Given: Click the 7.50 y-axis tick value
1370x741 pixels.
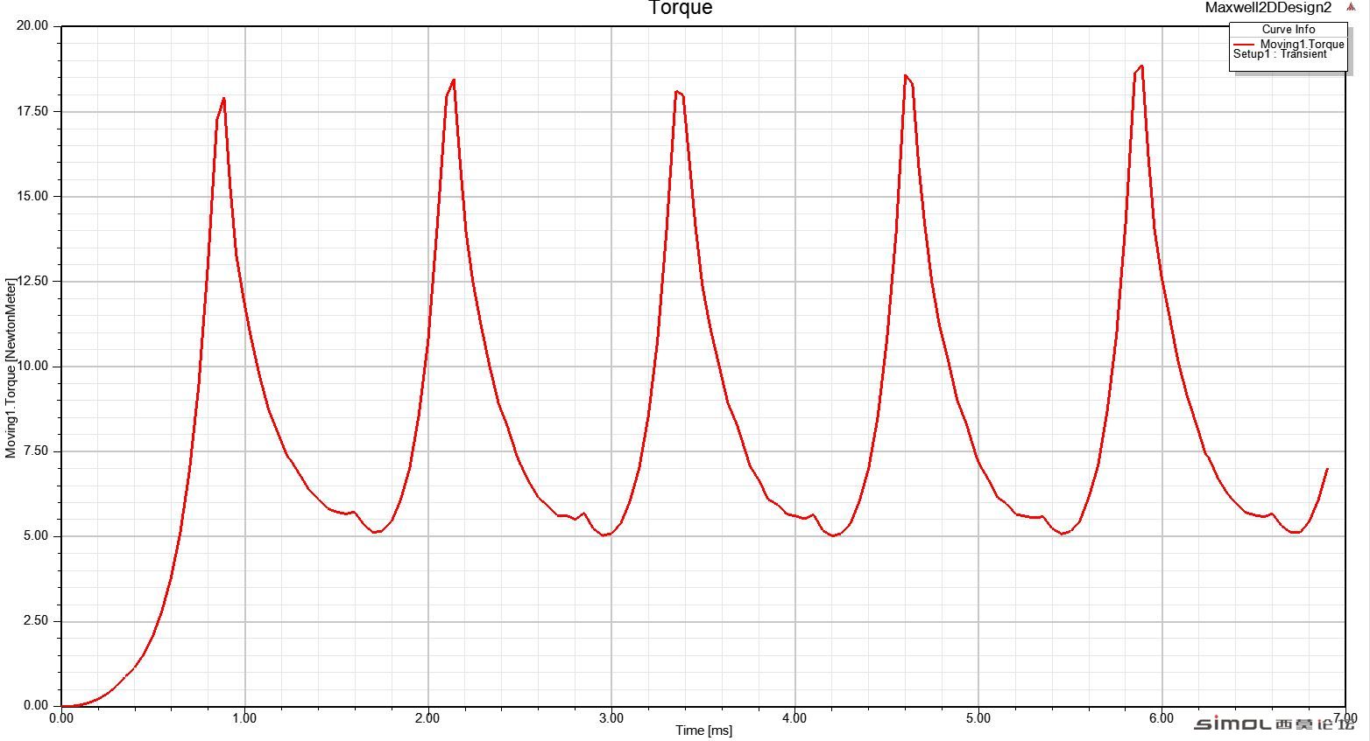Looking at the screenshot, I should pos(35,451).
